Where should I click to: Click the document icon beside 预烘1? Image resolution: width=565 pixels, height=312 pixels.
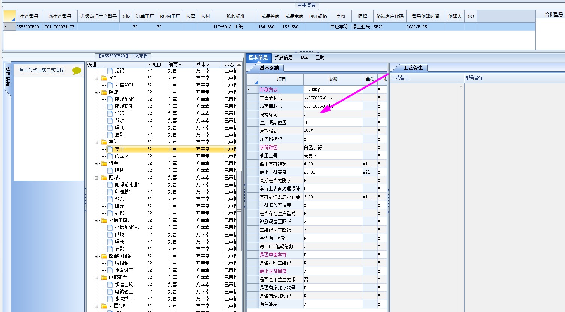click(x=110, y=199)
